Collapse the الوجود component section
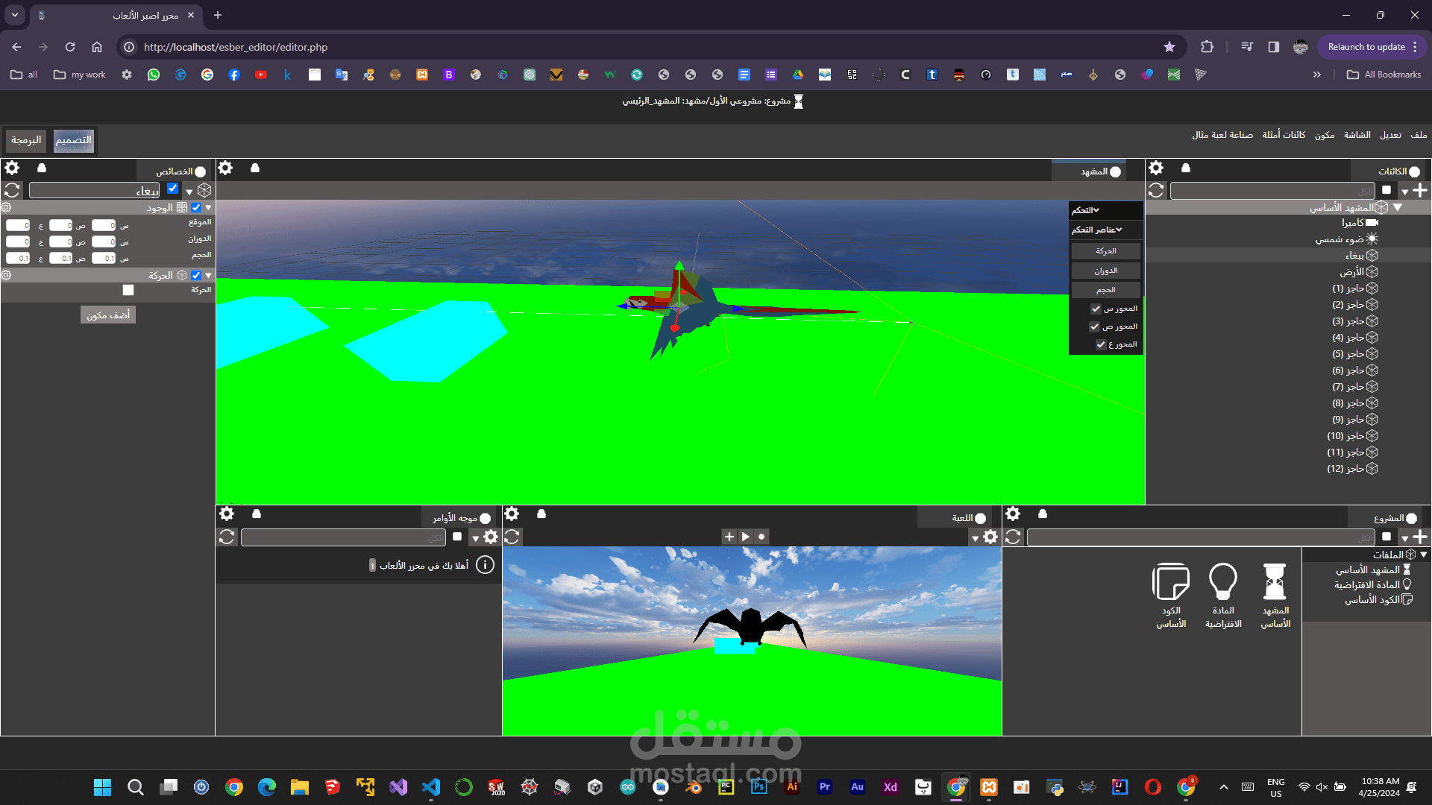Viewport: 1432px width, 805px height. pos(209,208)
